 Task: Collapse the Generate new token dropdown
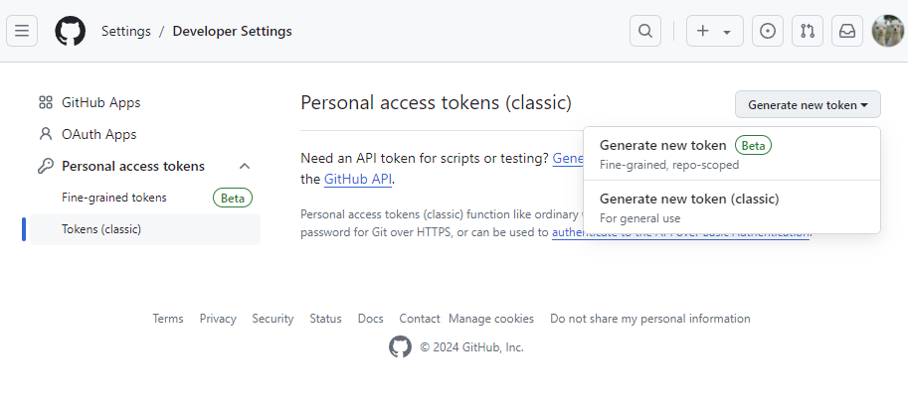pyautogui.click(x=808, y=104)
